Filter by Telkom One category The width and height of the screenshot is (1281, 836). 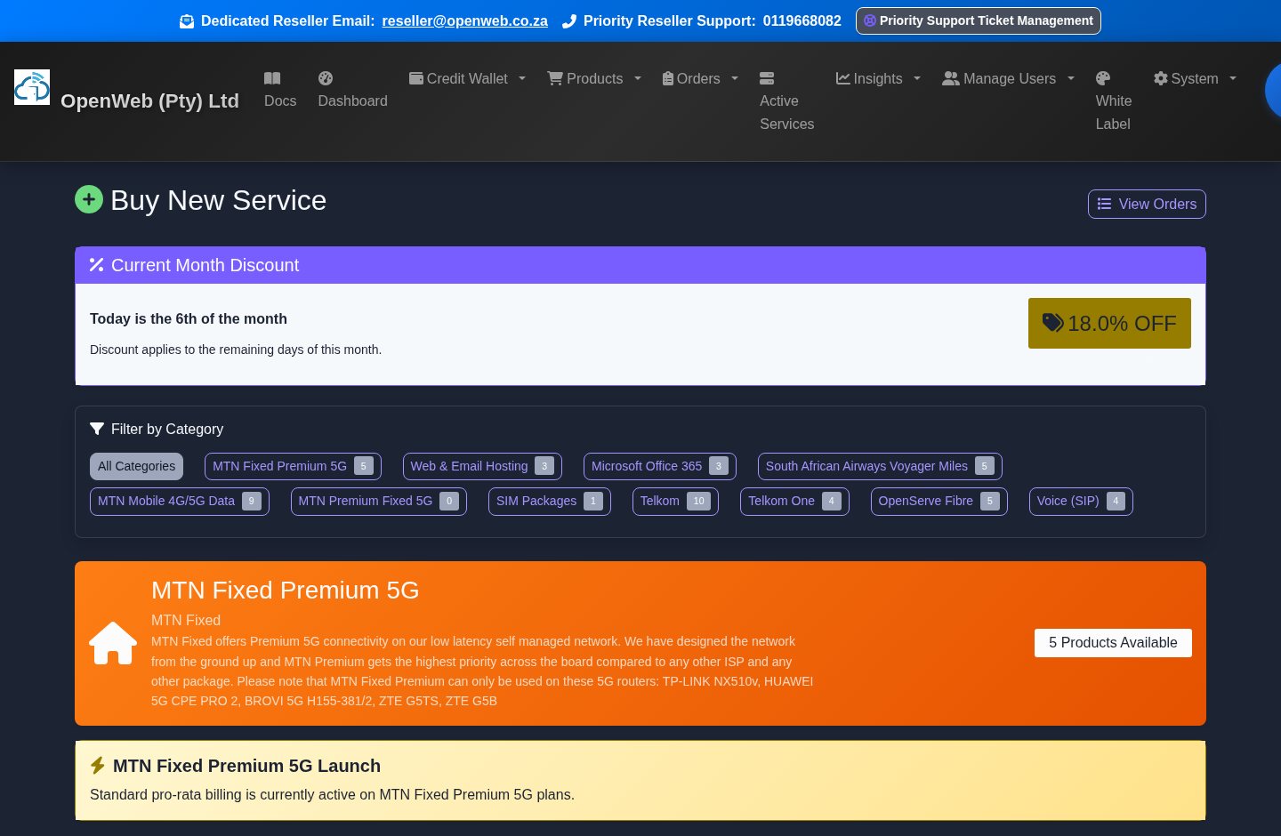[x=794, y=501]
